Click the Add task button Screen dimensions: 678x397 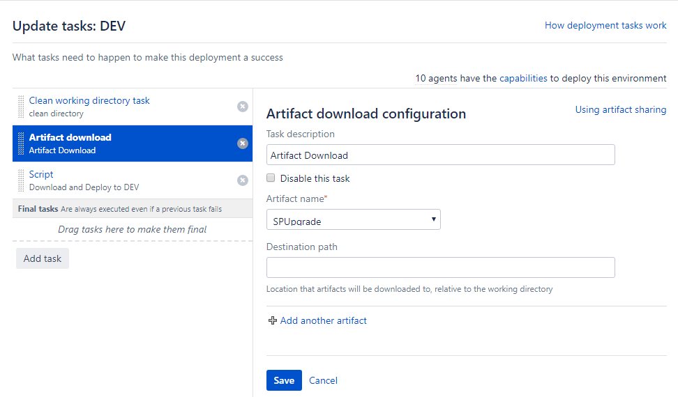click(x=43, y=258)
